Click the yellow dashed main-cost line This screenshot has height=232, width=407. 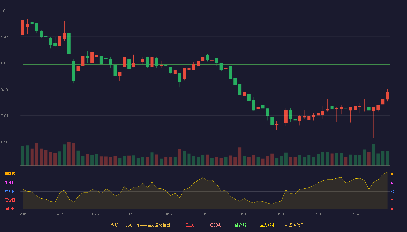coord(206,46)
